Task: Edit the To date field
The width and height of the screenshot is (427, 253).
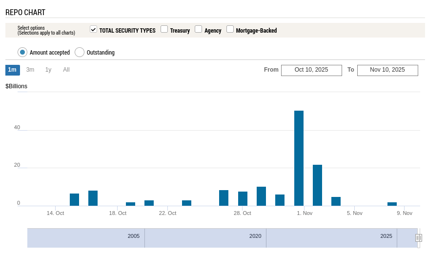Action: tap(387, 70)
